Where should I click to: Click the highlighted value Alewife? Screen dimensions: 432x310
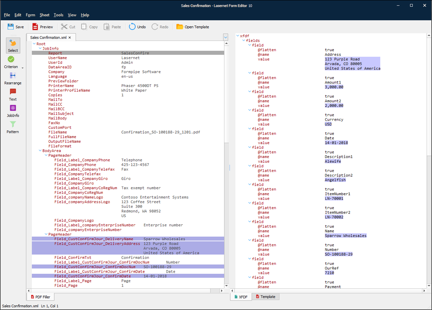333,161
